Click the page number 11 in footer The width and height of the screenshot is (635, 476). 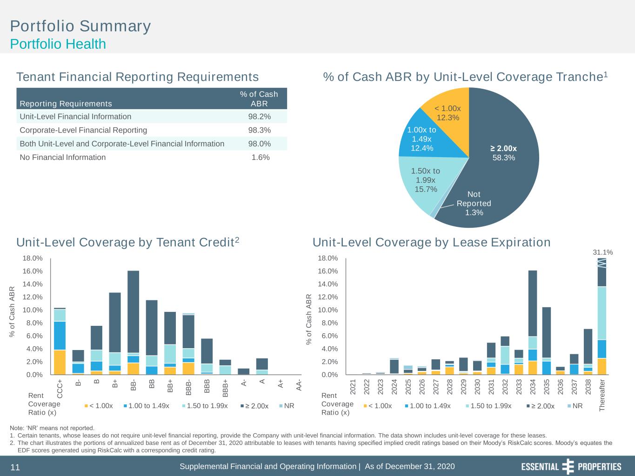tap(15, 468)
